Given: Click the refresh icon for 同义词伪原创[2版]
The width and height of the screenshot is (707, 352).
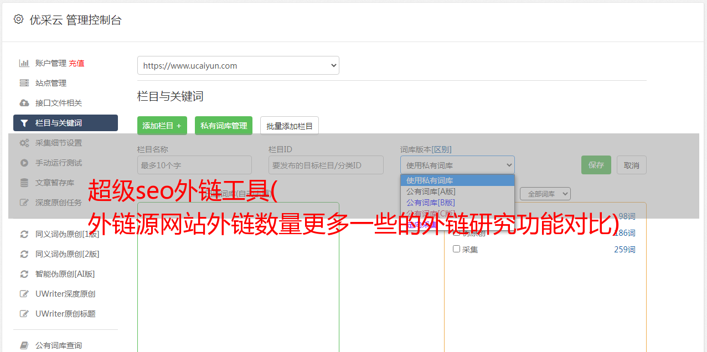Looking at the screenshot, I should [24, 254].
